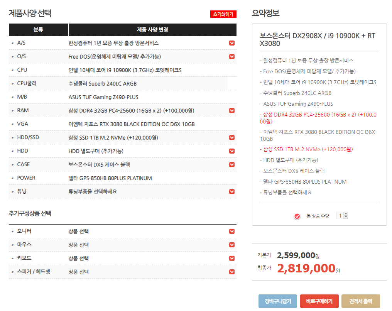Click 상품 선택 text in the 키보드 row
The height and width of the screenshot is (311, 392).
click(78, 258)
